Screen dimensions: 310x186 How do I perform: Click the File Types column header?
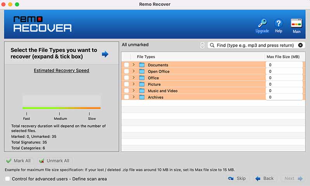[x=146, y=57]
